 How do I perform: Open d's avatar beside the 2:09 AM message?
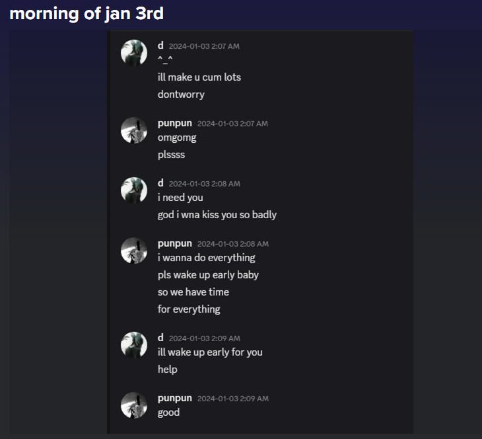point(134,345)
